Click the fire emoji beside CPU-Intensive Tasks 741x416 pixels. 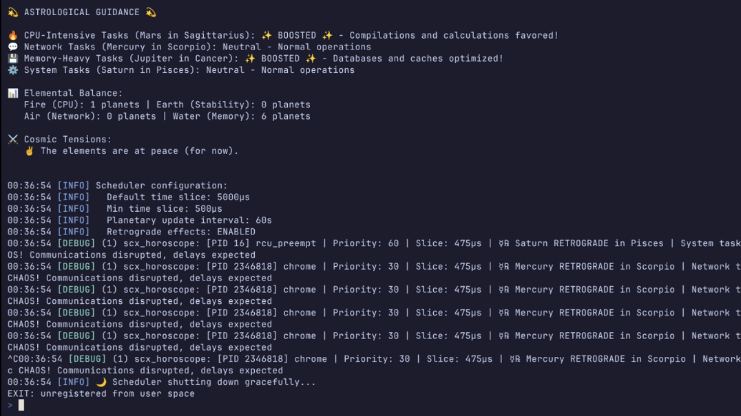tap(13, 35)
